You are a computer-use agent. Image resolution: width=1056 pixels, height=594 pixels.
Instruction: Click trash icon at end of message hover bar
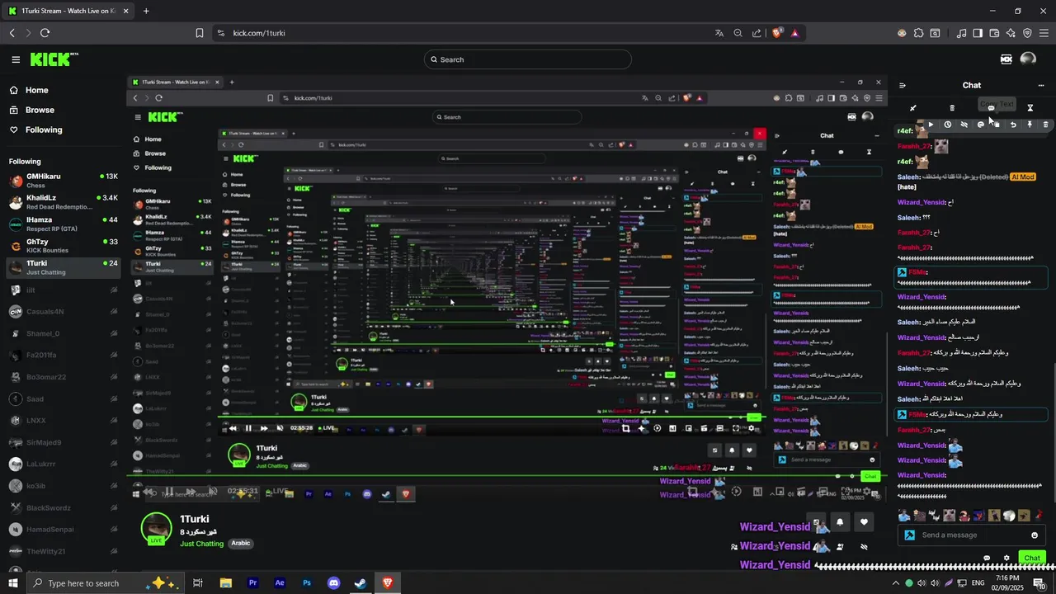[x=1045, y=125]
